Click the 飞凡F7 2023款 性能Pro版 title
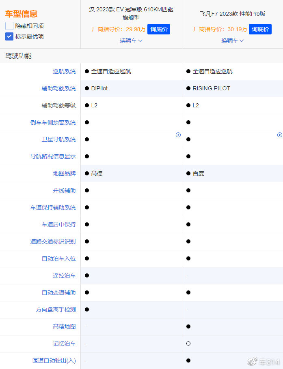This screenshot has height=369, width=283. point(233,14)
